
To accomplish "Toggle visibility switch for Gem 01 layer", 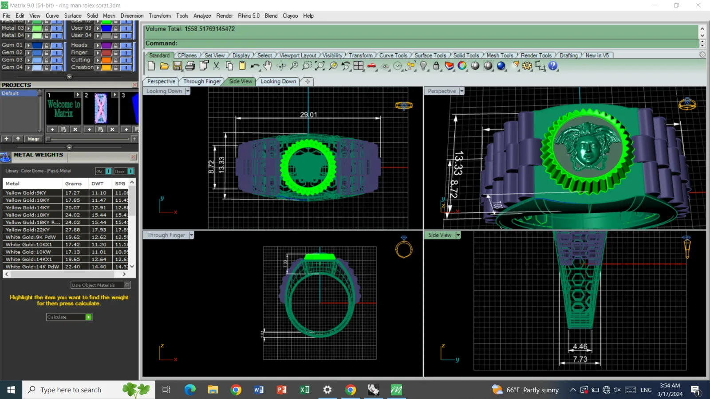I will [56, 45].
